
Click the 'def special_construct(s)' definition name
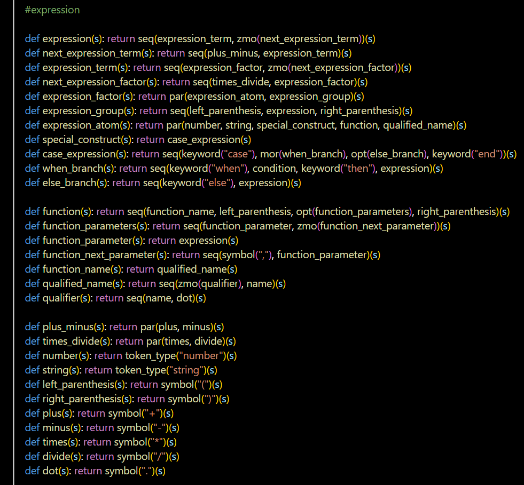pyautogui.click(x=82, y=139)
